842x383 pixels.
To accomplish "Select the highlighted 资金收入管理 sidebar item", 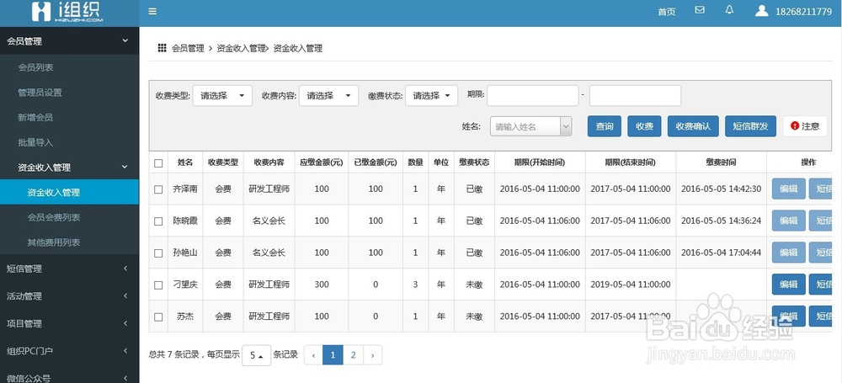I will 69,192.
